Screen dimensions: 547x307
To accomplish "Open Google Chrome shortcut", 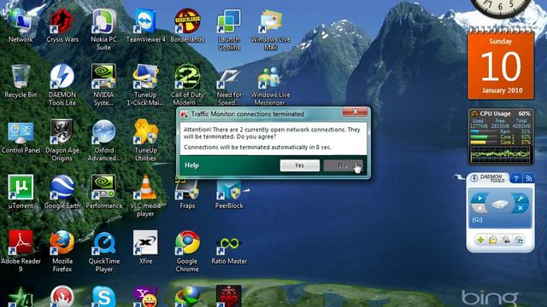I will pyautogui.click(x=187, y=252).
